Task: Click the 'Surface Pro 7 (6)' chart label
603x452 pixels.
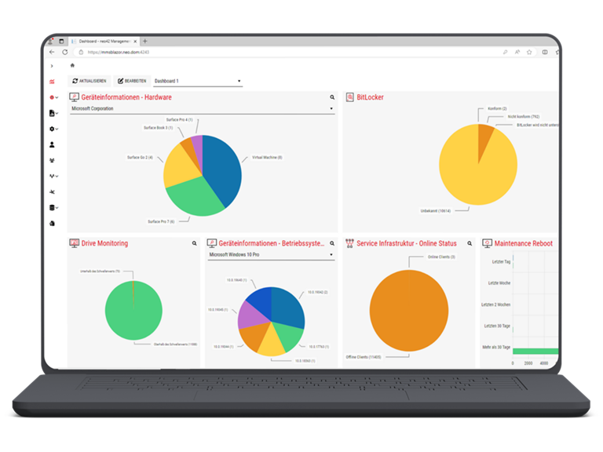Action: (x=161, y=222)
